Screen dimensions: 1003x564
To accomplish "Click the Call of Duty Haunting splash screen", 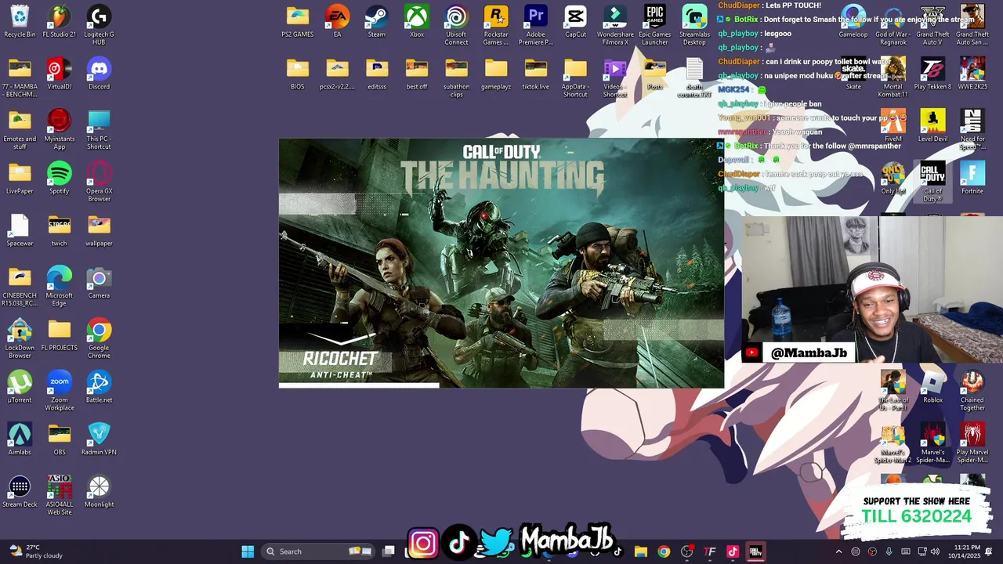I will pyautogui.click(x=501, y=263).
